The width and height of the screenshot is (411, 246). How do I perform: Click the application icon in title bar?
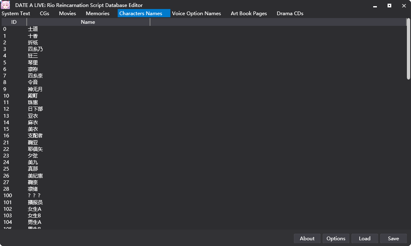point(5,5)
